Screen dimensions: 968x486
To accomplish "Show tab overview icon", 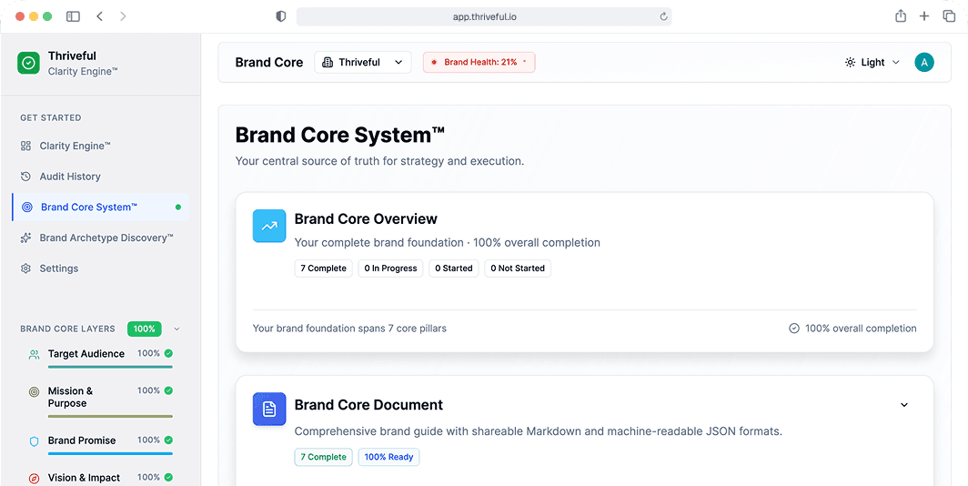I will click(949, 16).
